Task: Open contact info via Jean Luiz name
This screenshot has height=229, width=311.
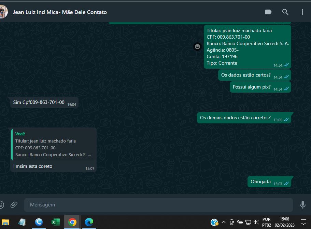Action: click(x=60, y=12)
